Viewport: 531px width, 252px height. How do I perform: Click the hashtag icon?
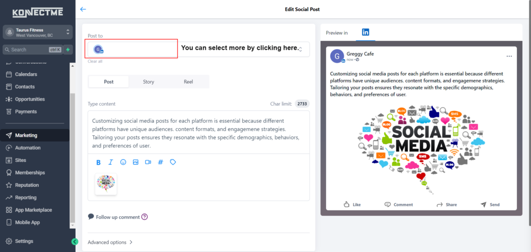[160, 162]
